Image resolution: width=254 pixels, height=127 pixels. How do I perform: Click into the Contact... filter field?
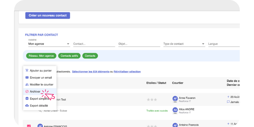[94, 44]
